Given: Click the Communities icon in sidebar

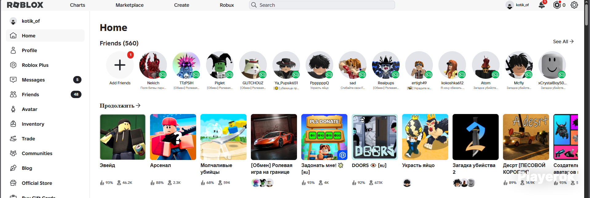Looking at the screenshot, I should 13,153.
